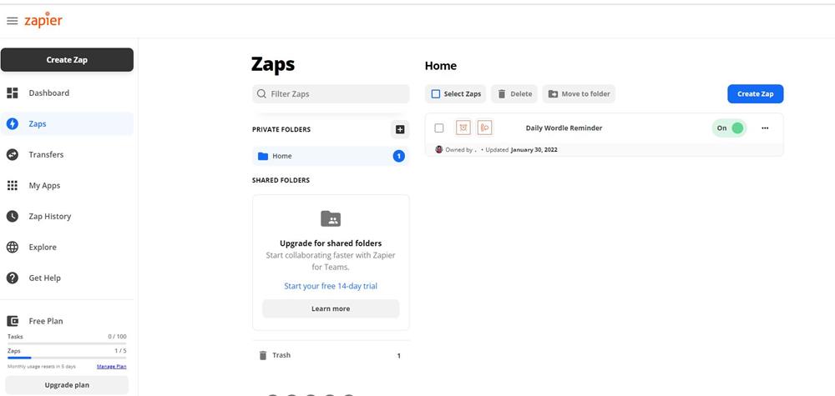Open the three-dot menu for Wordle zap
The image size is (835, 396).
coord(765,128)
